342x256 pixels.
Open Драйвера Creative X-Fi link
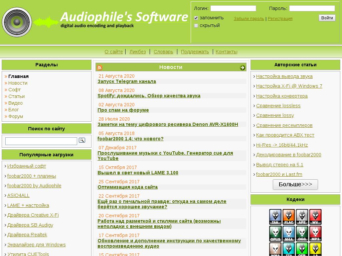coord(33,215)
